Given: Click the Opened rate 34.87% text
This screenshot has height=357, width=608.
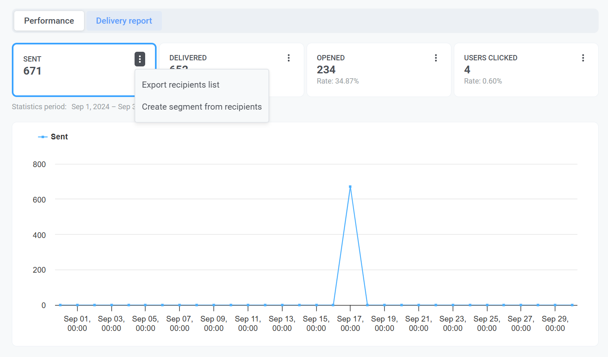Looking at the screenshot, I should (338, 81).
